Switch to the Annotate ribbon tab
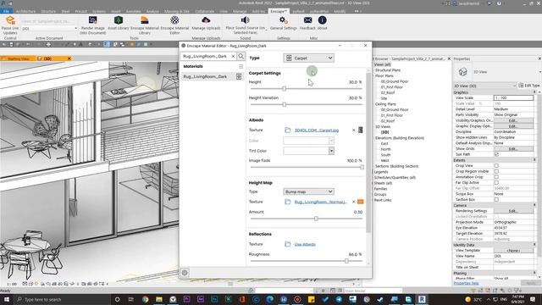The height and width of the screenshot is (305, 542). 133,11
